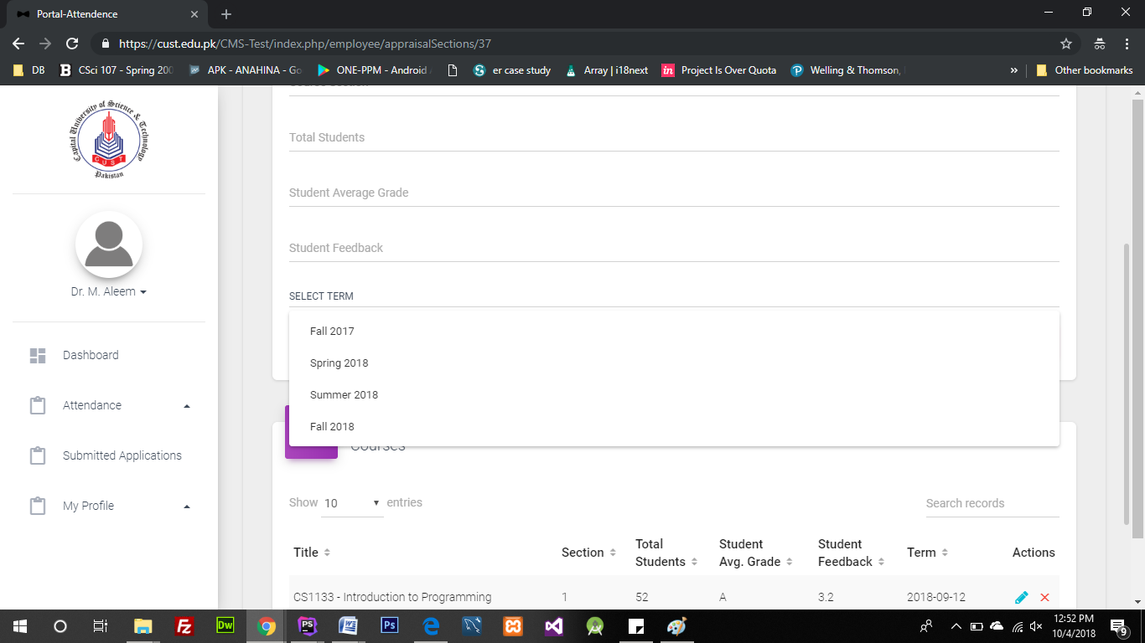This screenshot has height=643, width=1145.
Task: Bookmark this page with star icon
Action: [x=1066, y=44]
